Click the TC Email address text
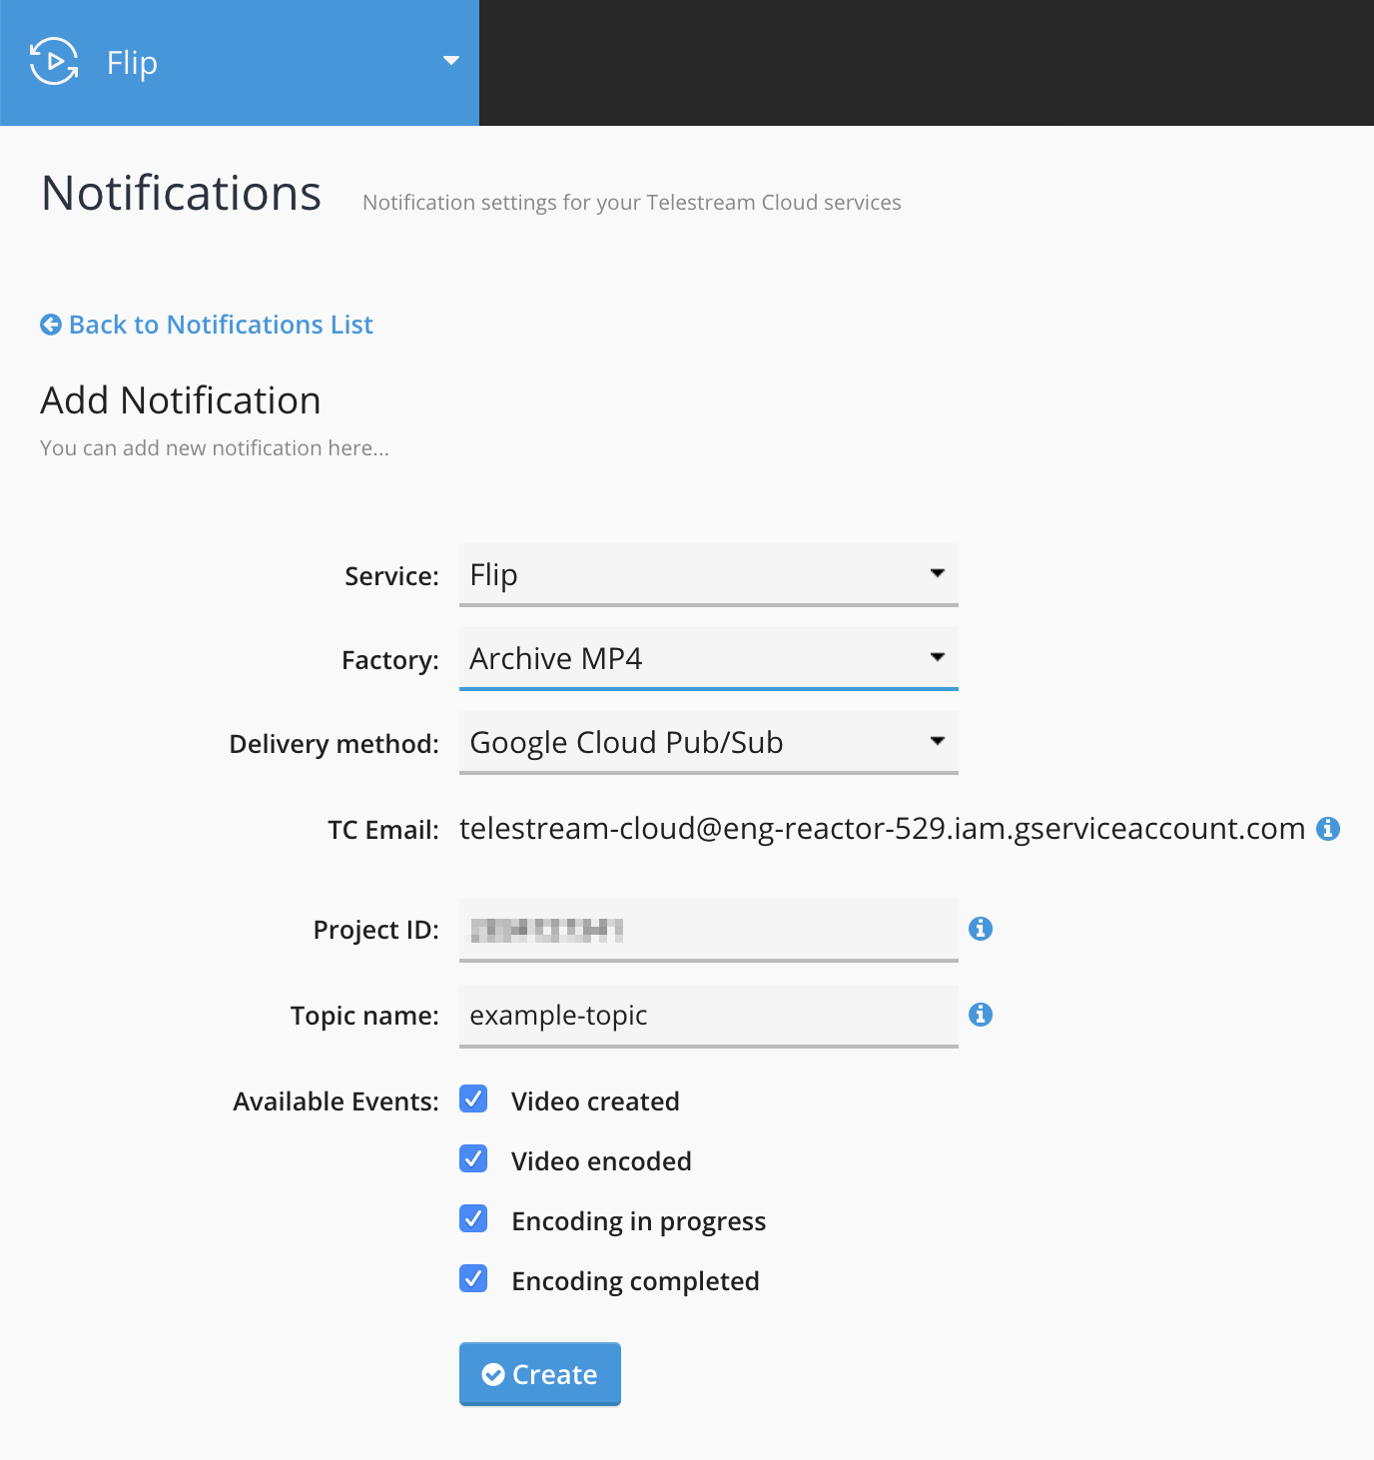The height and width of the screenshot is (1460, 1374). click(x=883, y=828)
